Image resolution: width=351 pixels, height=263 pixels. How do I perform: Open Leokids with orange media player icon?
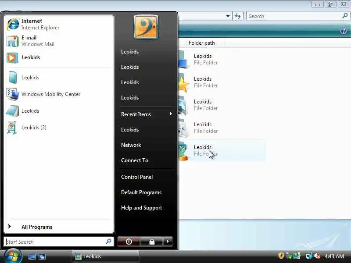click(x=59, y=57)
